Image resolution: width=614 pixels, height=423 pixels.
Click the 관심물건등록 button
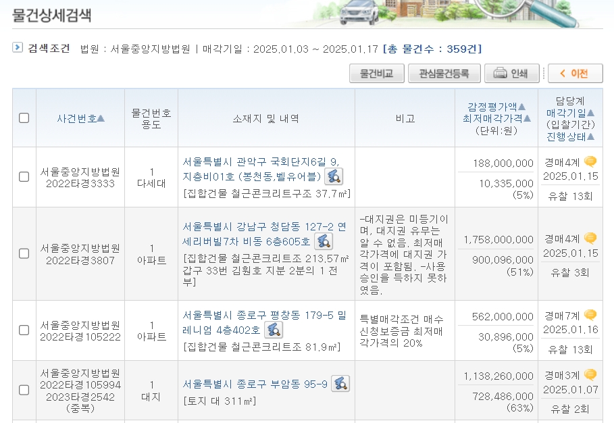pyautogui.click(x=444, y=73)
